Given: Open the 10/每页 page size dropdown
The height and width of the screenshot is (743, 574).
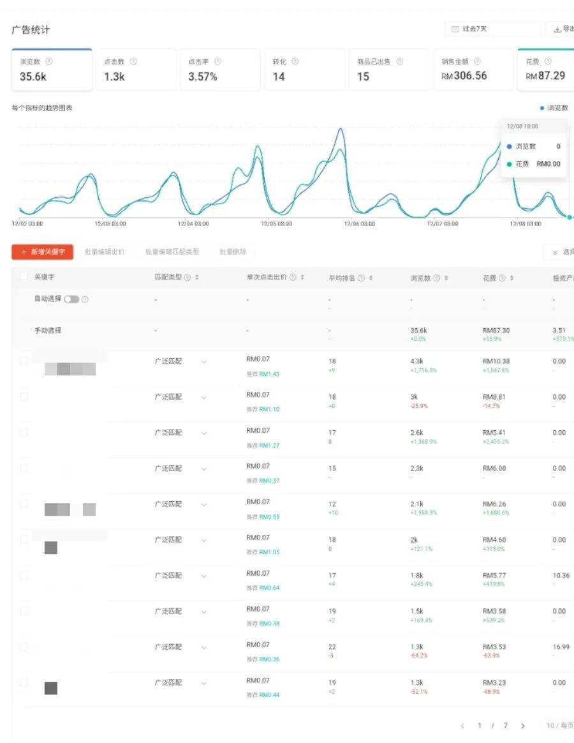Looking at the screenshot, I should 560,726.
